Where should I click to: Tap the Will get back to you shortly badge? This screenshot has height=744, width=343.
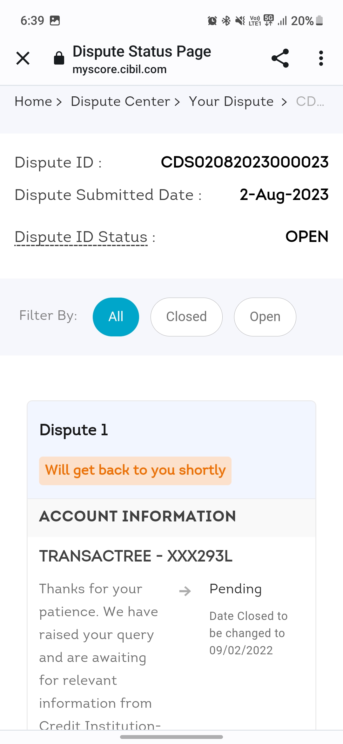[x=135, y=471]
